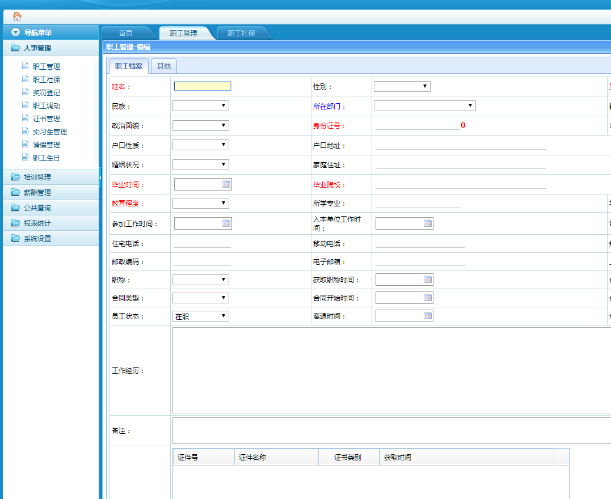The image size is (611, 499).
Task: Open calendar picker for 合同开始时间
Action: pos(428,298)
